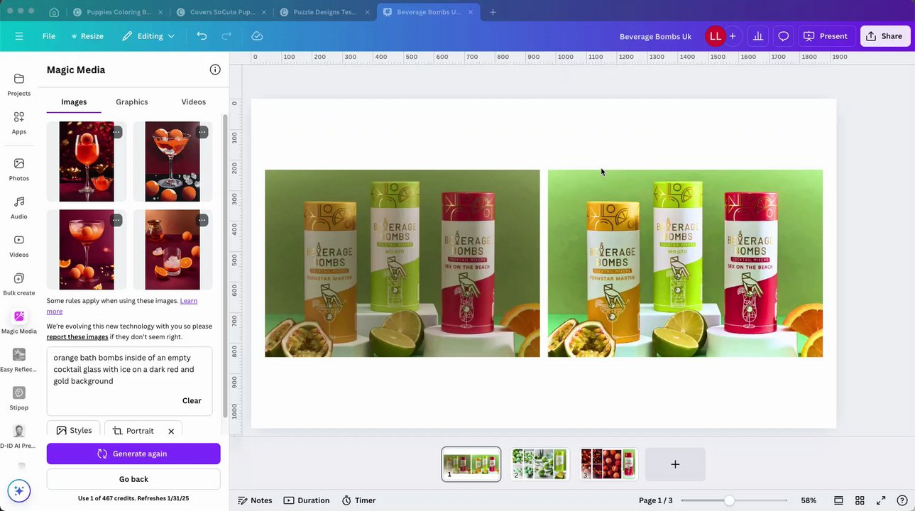Click the Go back button
915x511 pixels.
pyautogui.click(x=133, y=479)
